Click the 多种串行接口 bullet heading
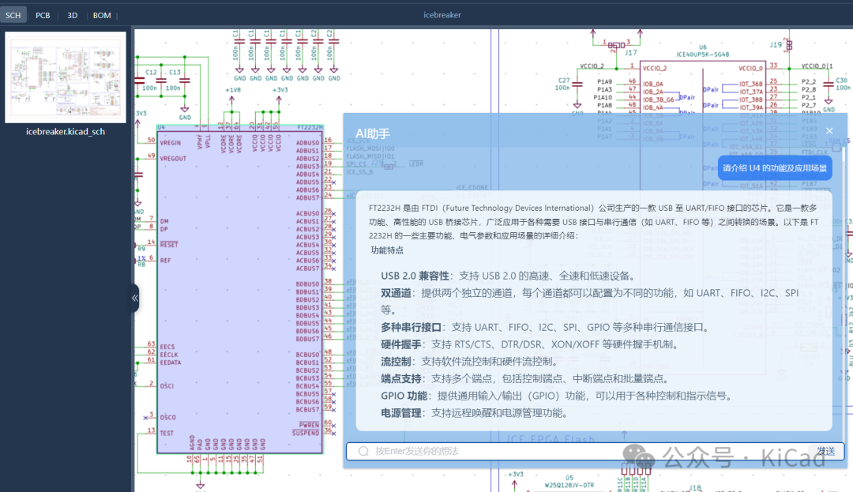This screenshot has height=492, width=853. coord(411,327)
